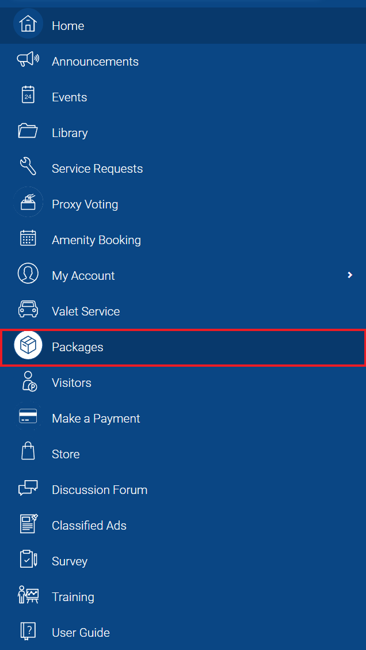This screenshot has width=366, height=650.
Task: Click the Valet Service car icon
Action: pyautogui.click(x=28, y=309)
